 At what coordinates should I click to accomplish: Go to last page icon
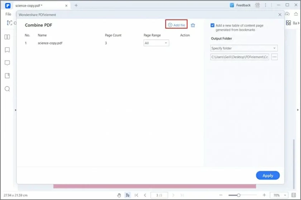click(x=182, y=195)
